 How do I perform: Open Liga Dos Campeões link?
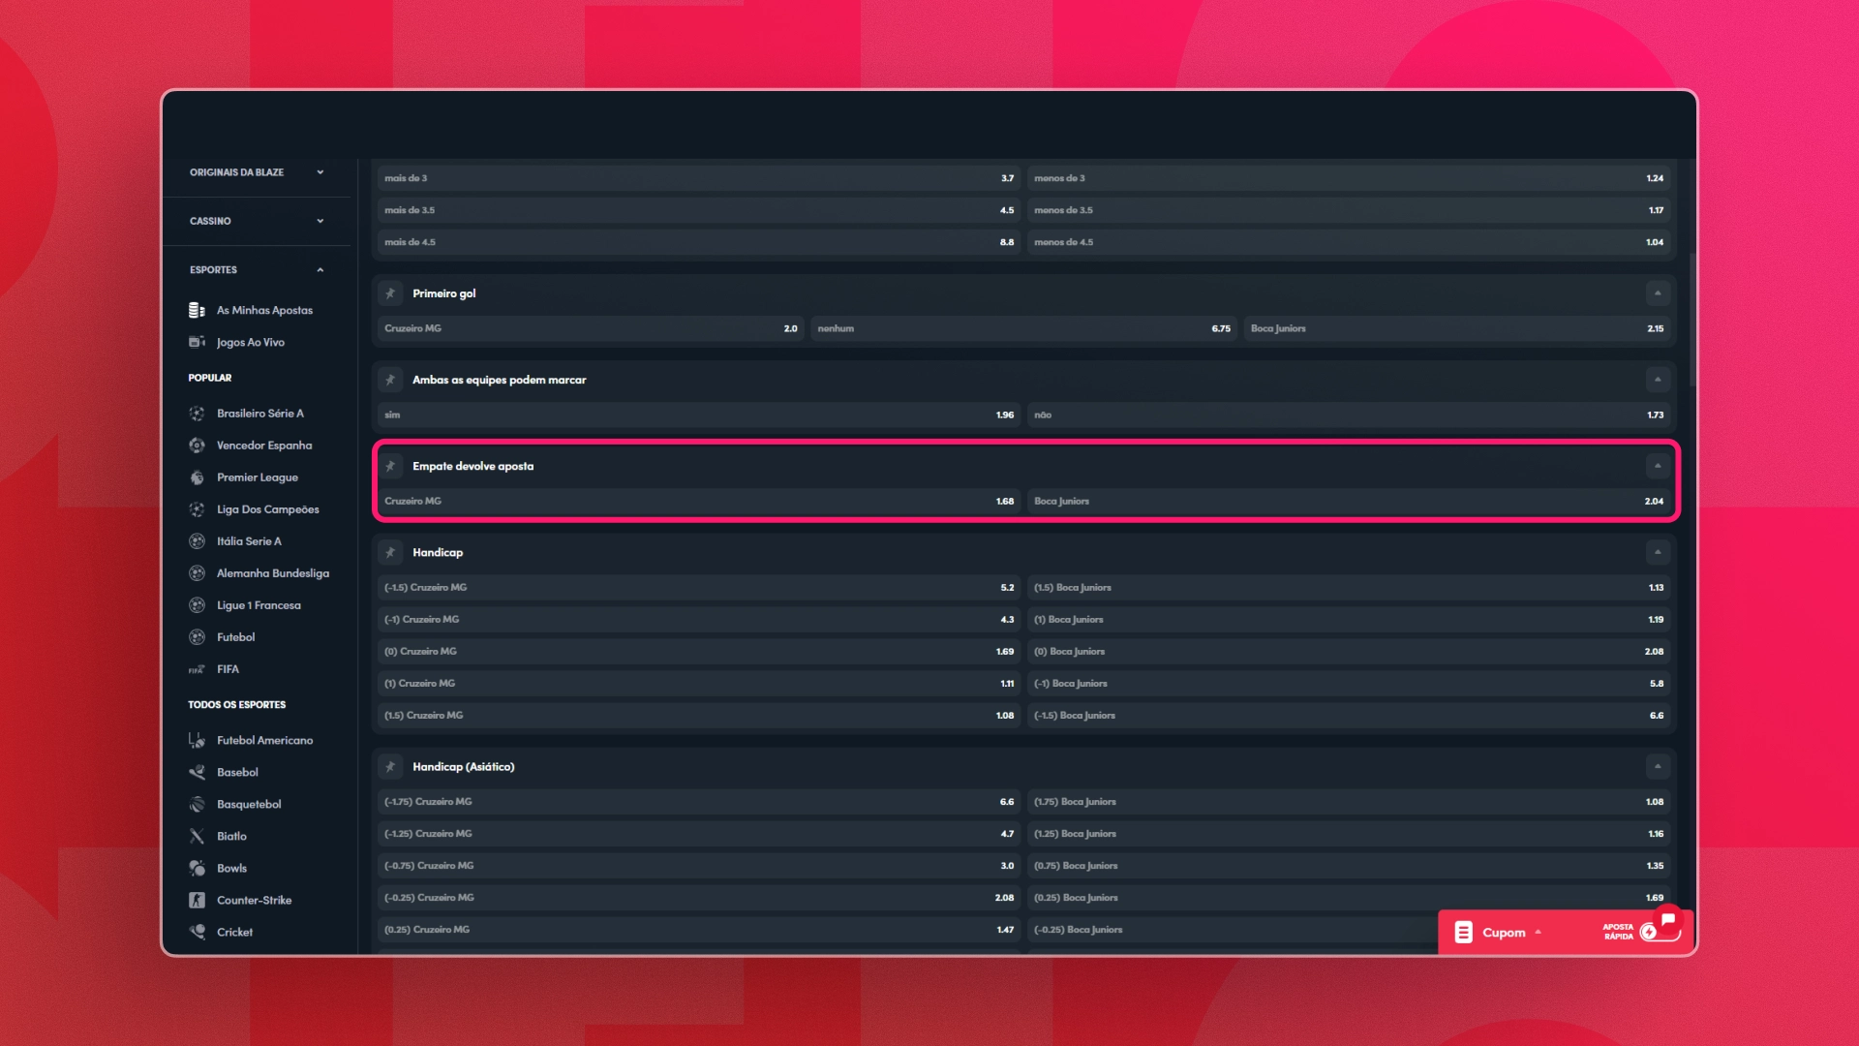[x=267, y=509]
